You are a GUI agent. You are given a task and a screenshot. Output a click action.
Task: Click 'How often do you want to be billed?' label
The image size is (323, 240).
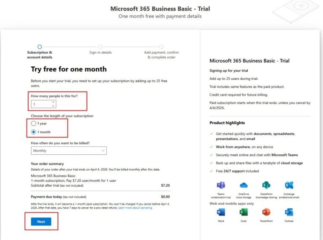[60, 143]
